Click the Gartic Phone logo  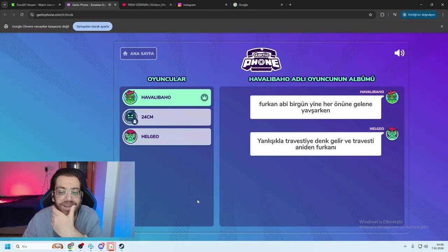pyautogui.click(x=261, y=59)
